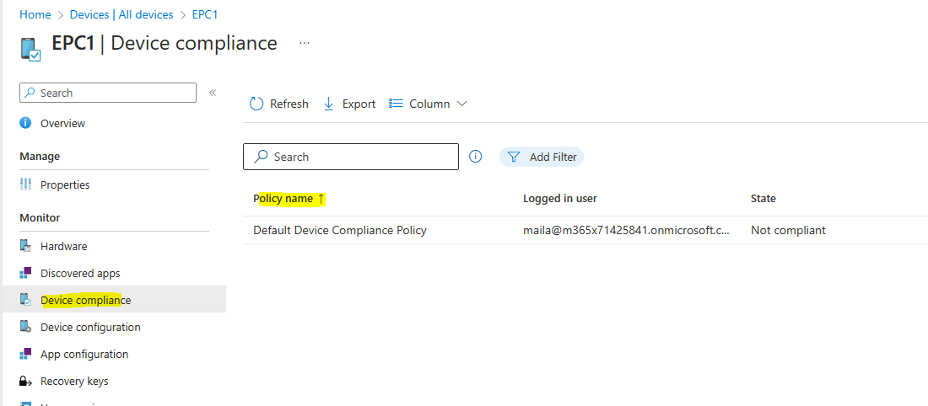Open Discovered apps
This screenshot has width=928, height=406.
point(80,274)
